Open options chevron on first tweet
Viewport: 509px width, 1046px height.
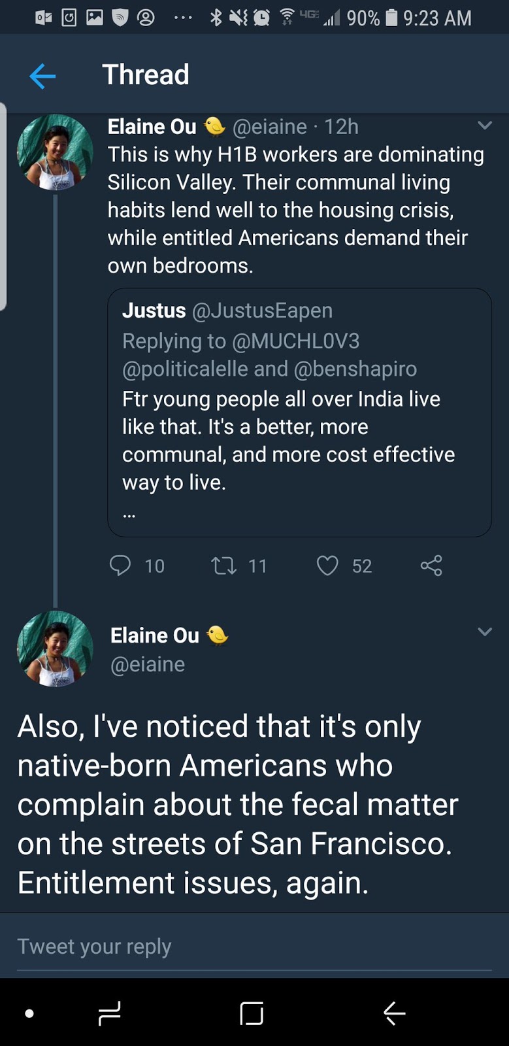click(x=484, y=126)
